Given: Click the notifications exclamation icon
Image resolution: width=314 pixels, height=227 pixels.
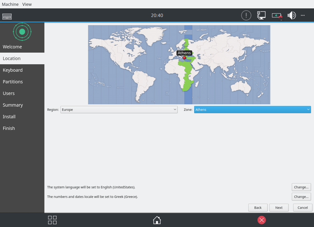Looking at the screenshot, I should coord(245,15).
